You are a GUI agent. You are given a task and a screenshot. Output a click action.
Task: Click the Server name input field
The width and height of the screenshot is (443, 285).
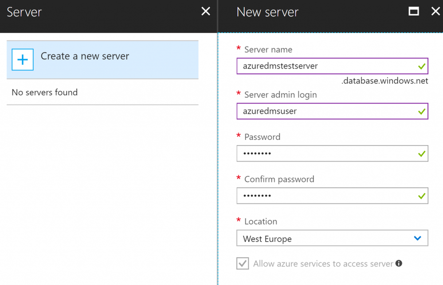tap(332, 66)
